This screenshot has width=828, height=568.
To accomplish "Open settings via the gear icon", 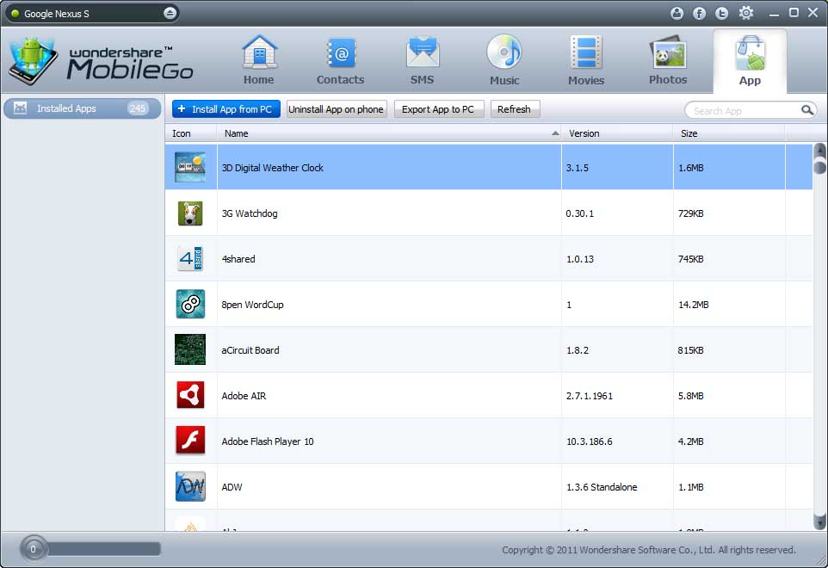I will [746, 13].
